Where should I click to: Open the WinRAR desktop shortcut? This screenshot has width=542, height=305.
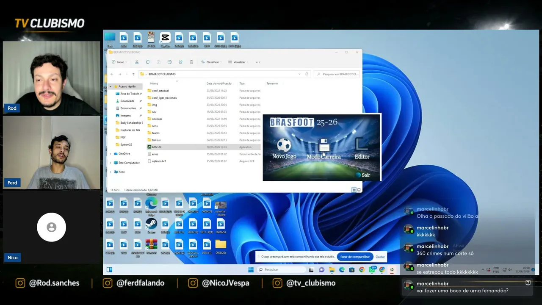click(151, 247)
